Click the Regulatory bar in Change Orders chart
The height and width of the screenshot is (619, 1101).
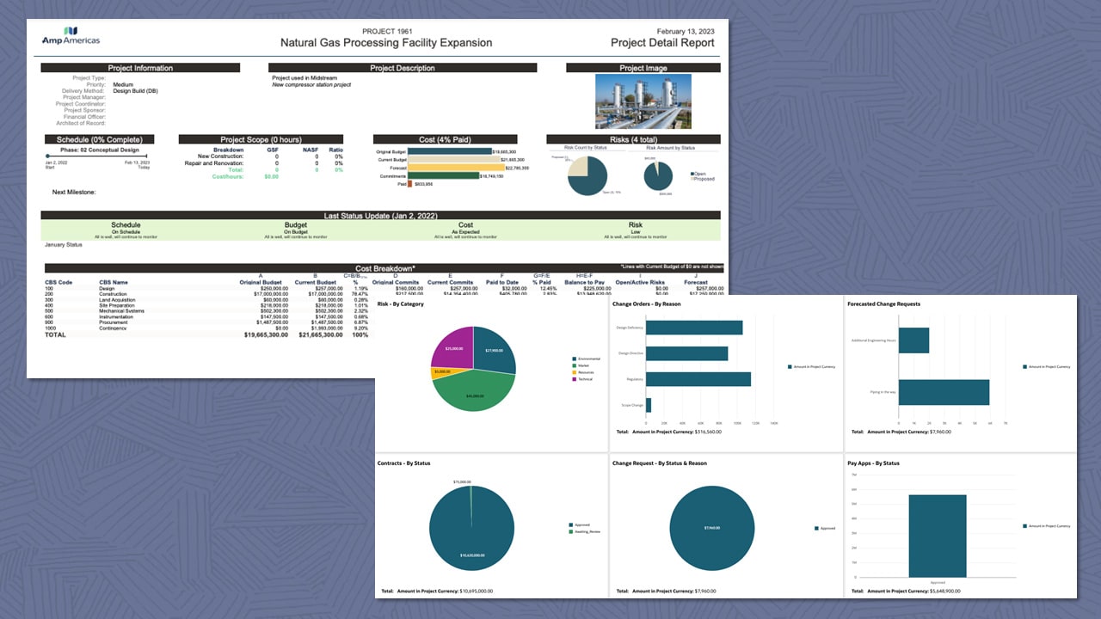pyautogui.click(x=697, y=378)
